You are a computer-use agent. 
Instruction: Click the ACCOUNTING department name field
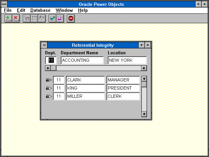82,60
